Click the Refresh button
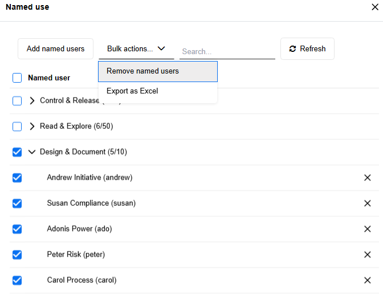This screenshot has width=383, height=297. pos(307,48)
